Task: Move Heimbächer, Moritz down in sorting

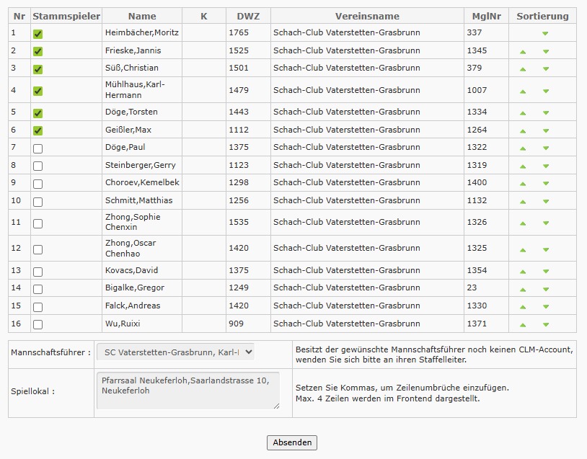Action: (546, 33)
